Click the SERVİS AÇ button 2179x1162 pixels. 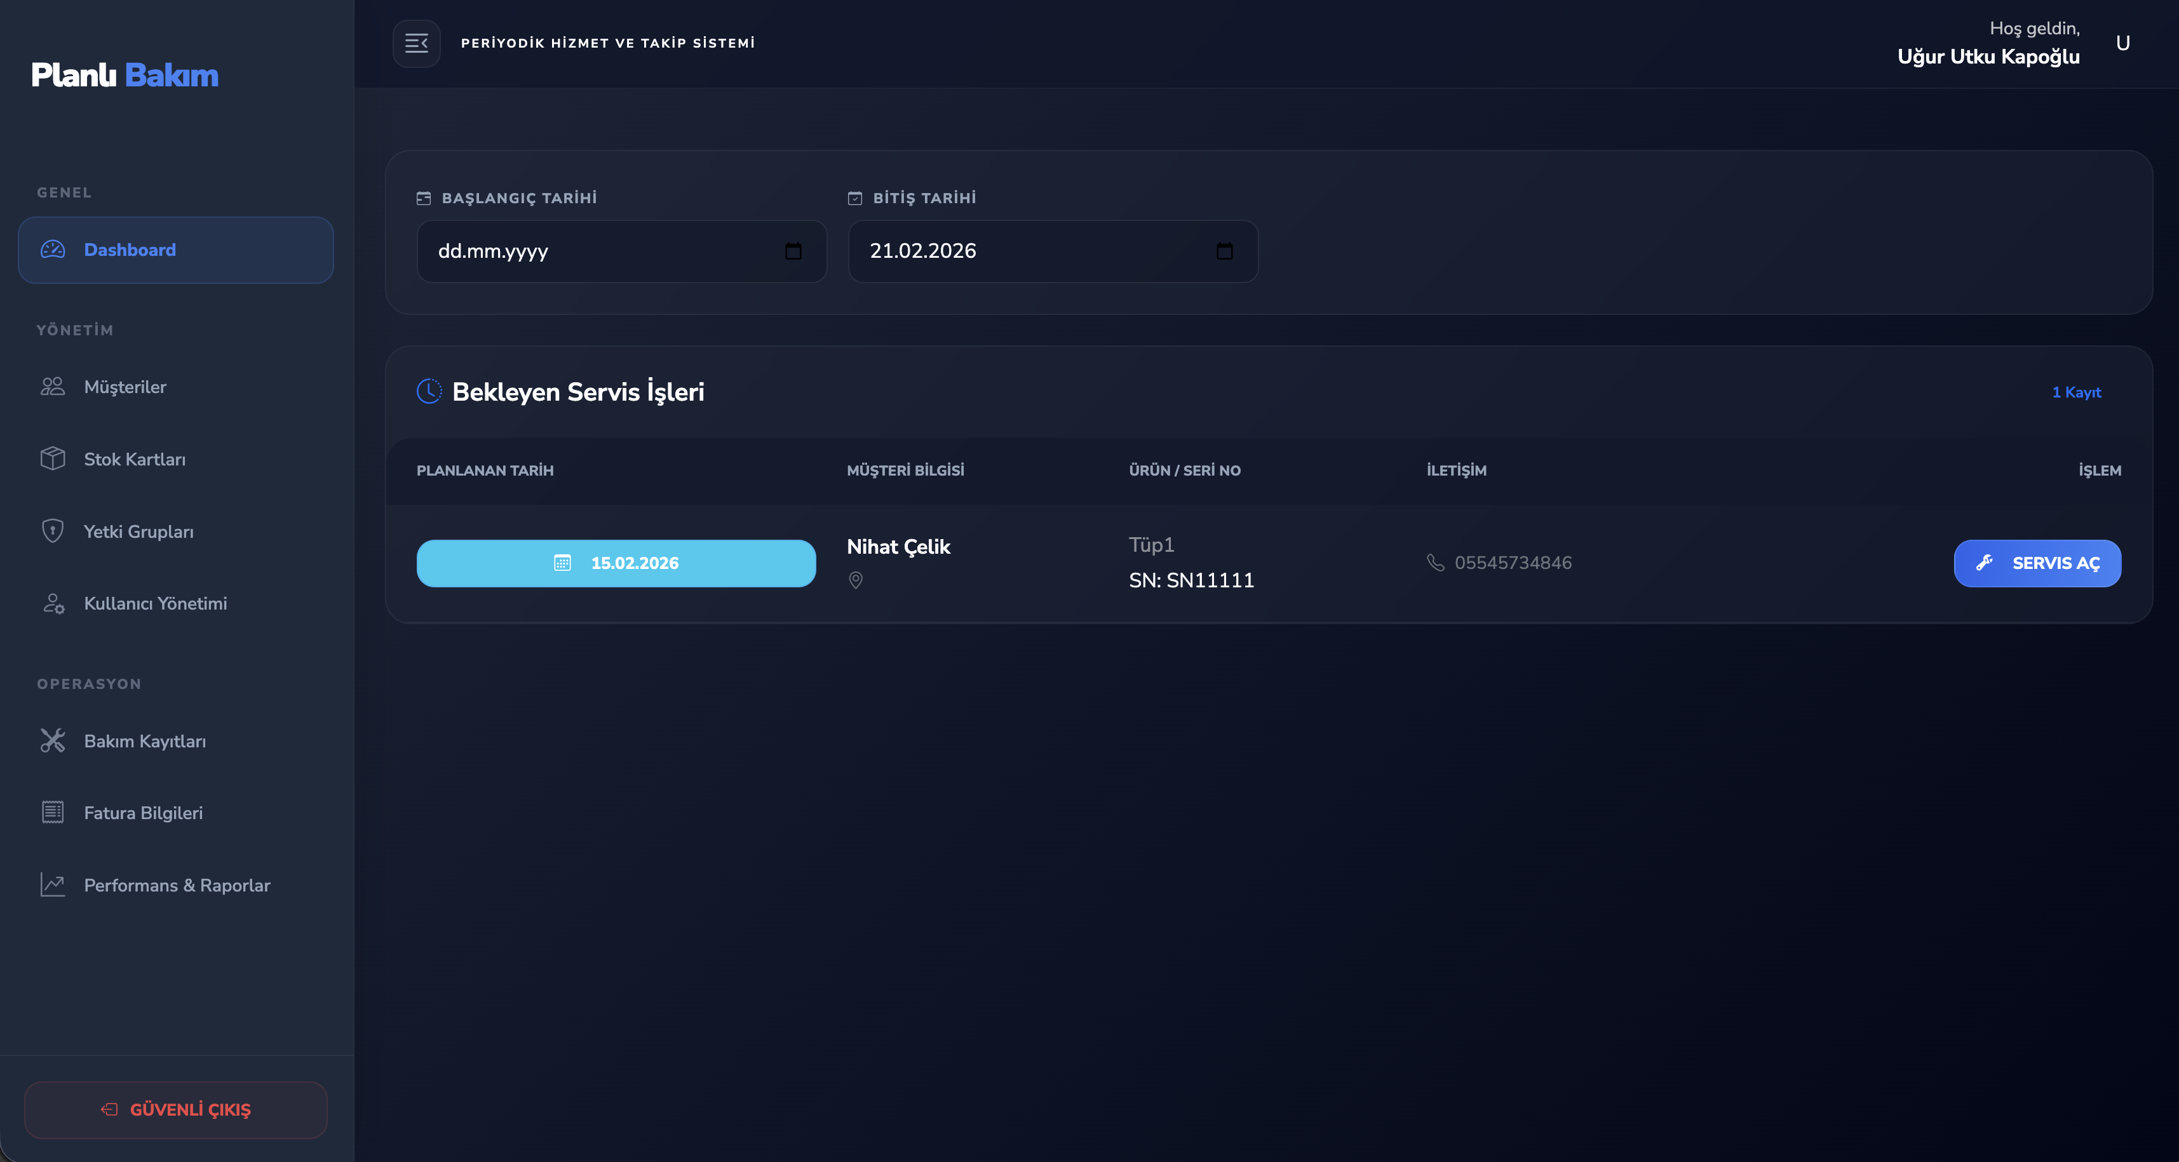[x=2036, y=563]
